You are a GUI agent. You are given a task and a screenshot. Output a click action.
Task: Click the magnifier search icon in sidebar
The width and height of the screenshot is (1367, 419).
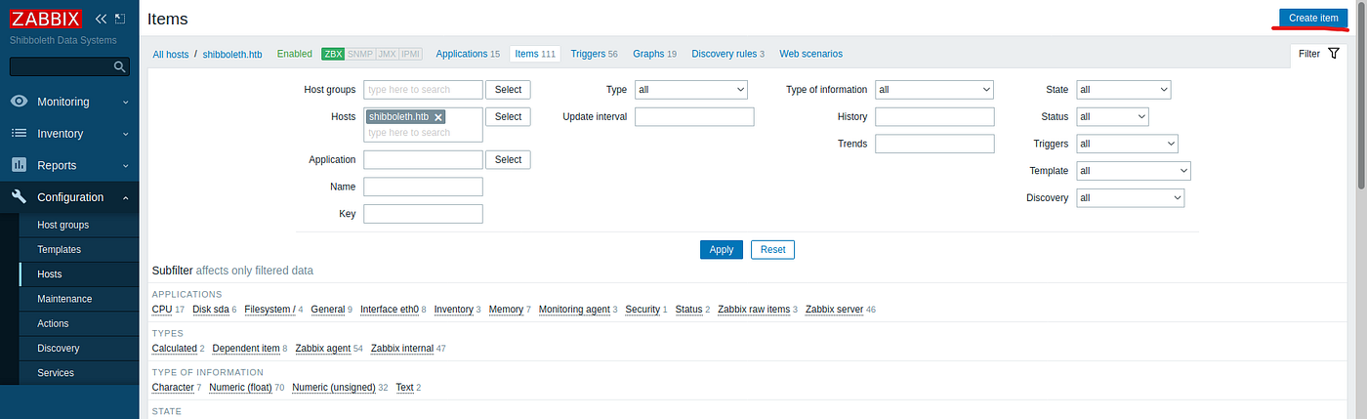120,66
